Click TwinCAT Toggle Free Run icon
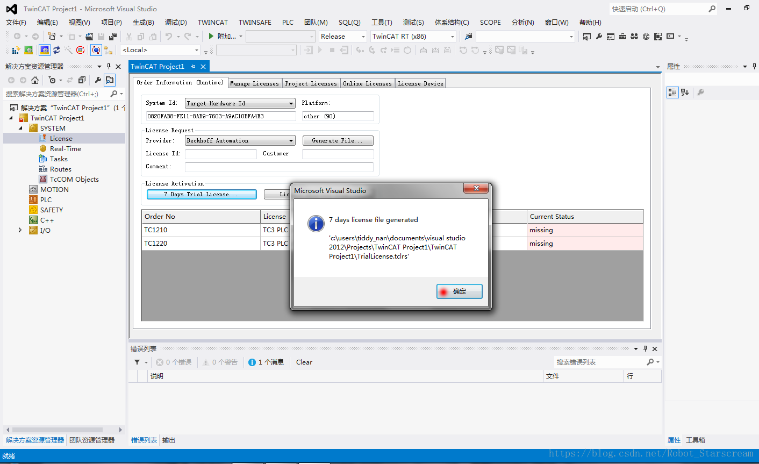The height and width of the screenshot is (464, 759). (x=80, y=50)
